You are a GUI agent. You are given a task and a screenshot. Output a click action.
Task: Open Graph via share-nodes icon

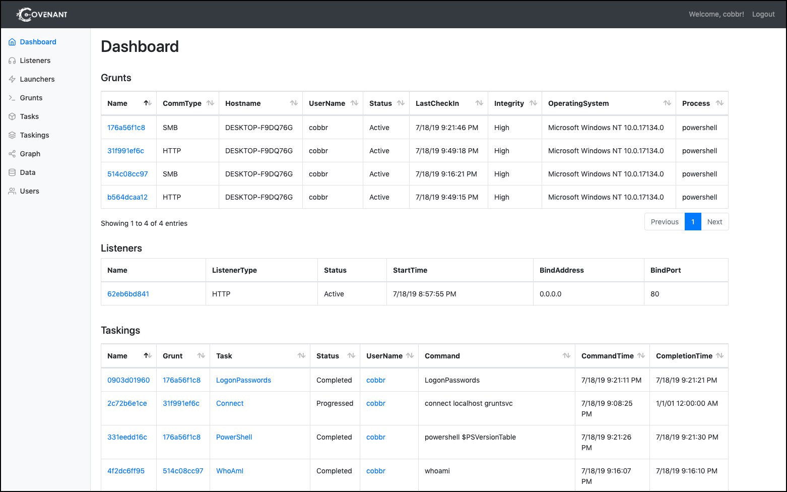[12, 154]
